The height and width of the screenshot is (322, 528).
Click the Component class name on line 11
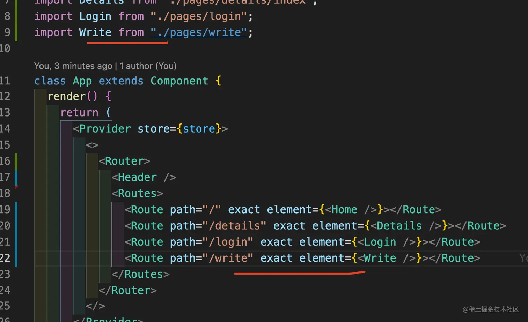(179, 81)
